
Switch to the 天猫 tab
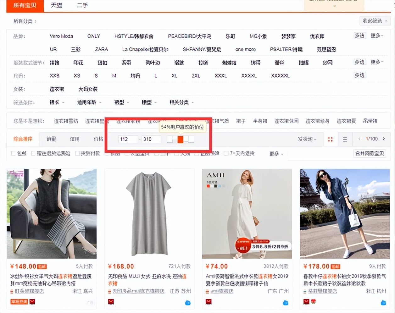coord(56,5)
